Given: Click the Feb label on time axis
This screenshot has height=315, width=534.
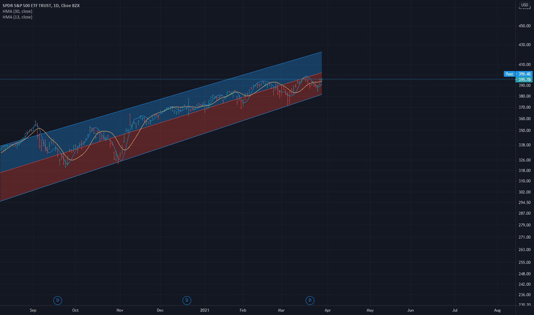Looking at the screenshot, I should (x=243, y=310).
